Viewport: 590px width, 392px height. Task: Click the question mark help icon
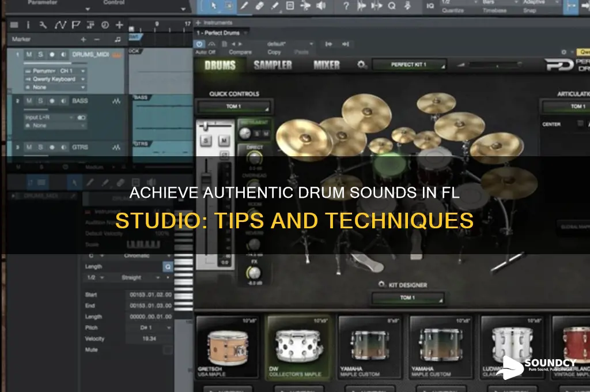pos(346,5)
